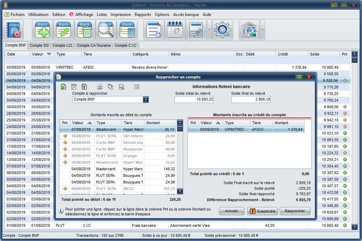Click the add bank transaction icon

[x=42, y=30]
